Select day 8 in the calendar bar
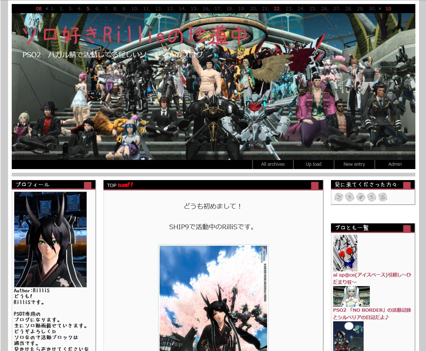 (115, 9)
